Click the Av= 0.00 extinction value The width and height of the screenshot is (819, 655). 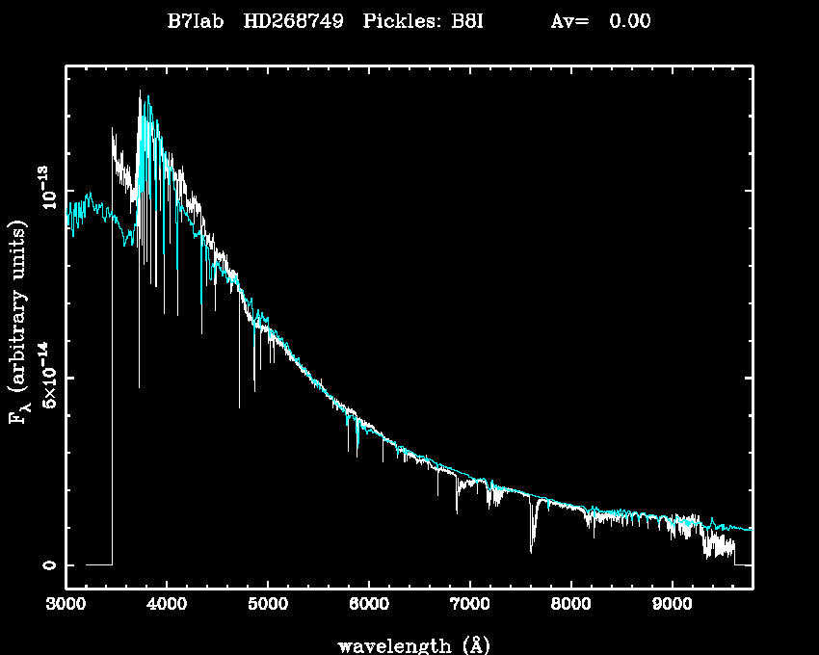[x=599, y=22]
